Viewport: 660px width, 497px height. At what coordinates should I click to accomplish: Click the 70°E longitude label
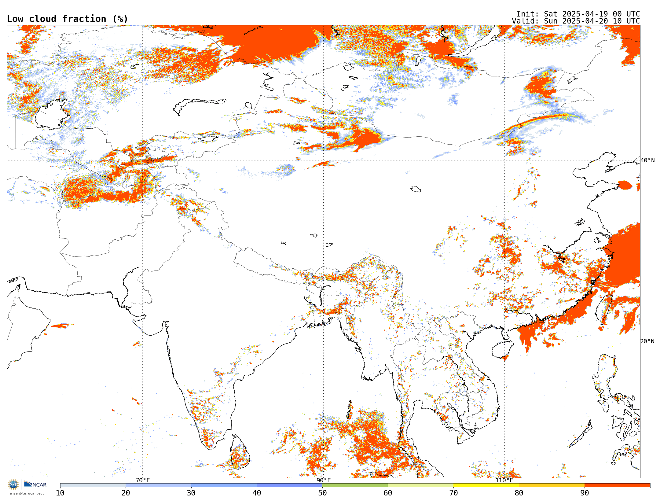tap(143, 480)
